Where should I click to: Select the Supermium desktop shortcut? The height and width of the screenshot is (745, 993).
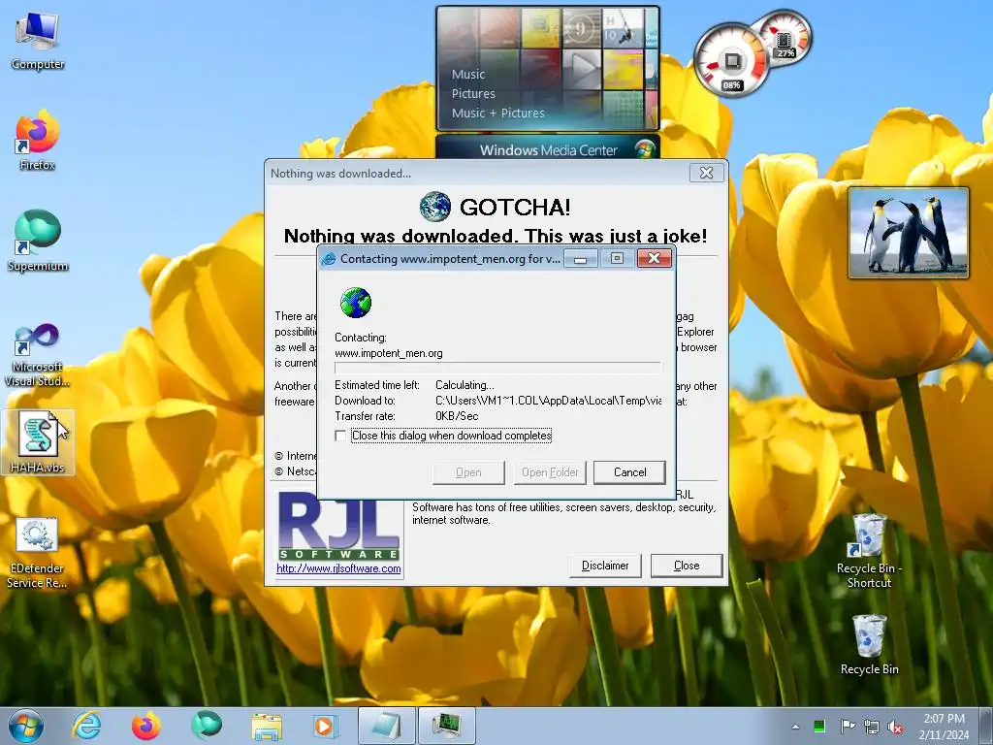pyautogui.click(x=38, y=241)
